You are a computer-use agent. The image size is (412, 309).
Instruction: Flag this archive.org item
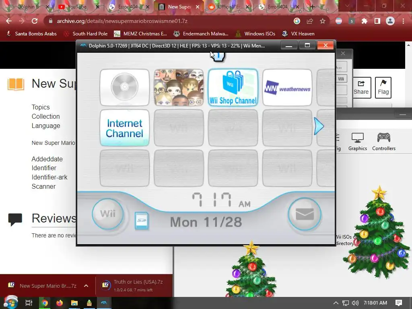pos(383,87)
